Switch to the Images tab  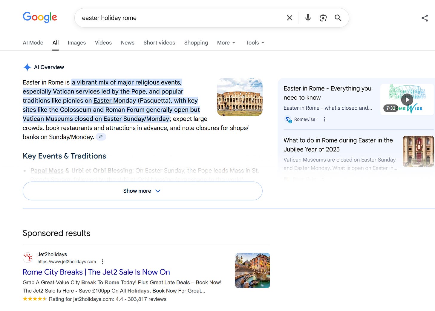tap(77, 43)
